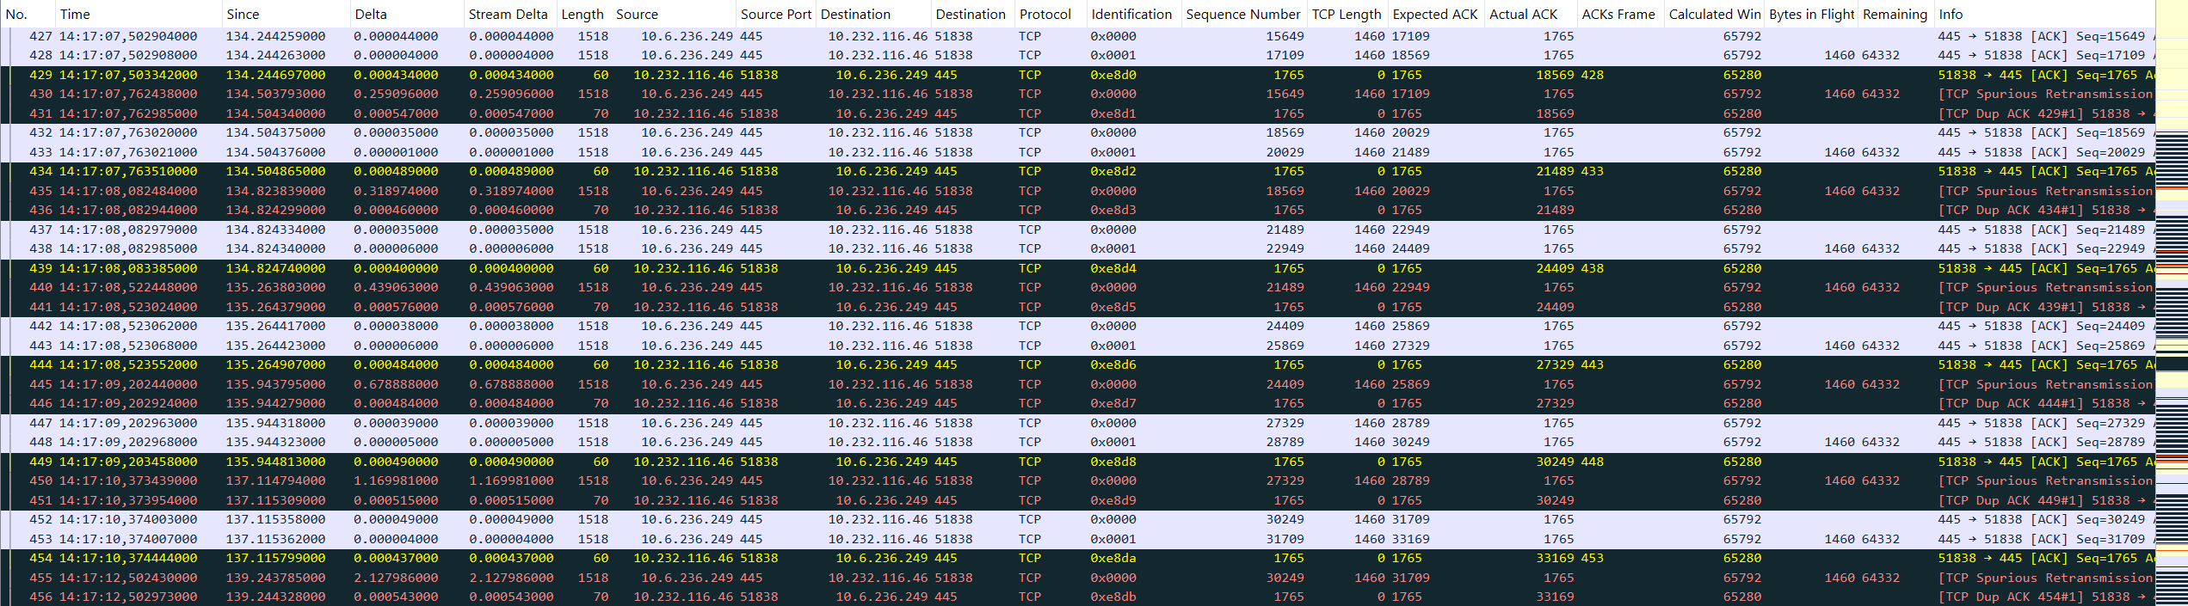
Task: Sort by the Source Port column
Action: coord(775,14)
